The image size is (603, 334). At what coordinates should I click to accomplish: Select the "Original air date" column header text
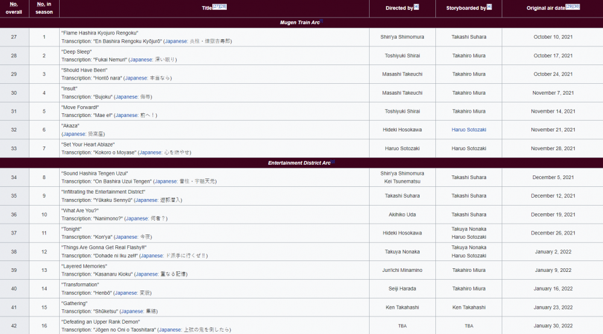(546, 8)
